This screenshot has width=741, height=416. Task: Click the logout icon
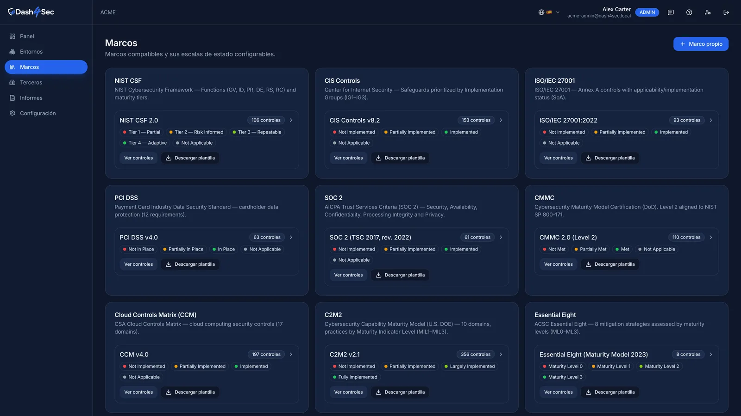coord(726,12)
